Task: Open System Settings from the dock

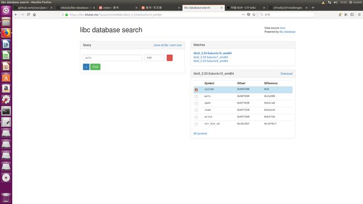Action: [6, 100]
